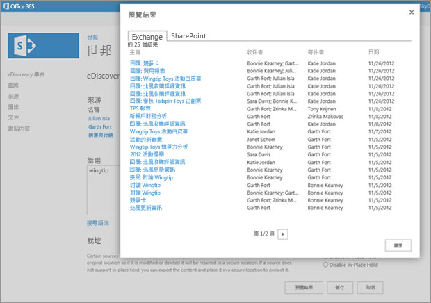Click date '11/7/2012' cell
The height and width of the screenshot is (303, 431).
click(380, 131)
